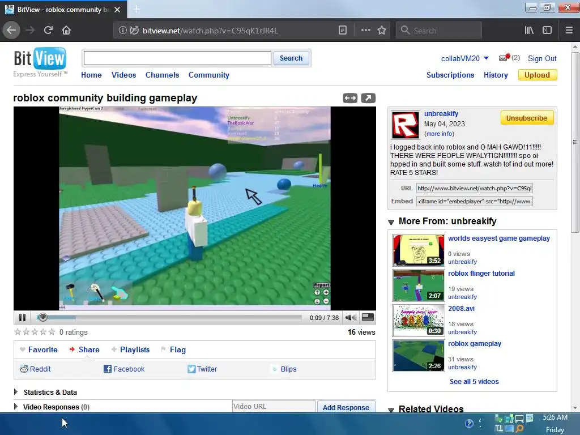Open the collabVM20 account dropdown
Screen dimensions: 580x435
click(465, 58)
